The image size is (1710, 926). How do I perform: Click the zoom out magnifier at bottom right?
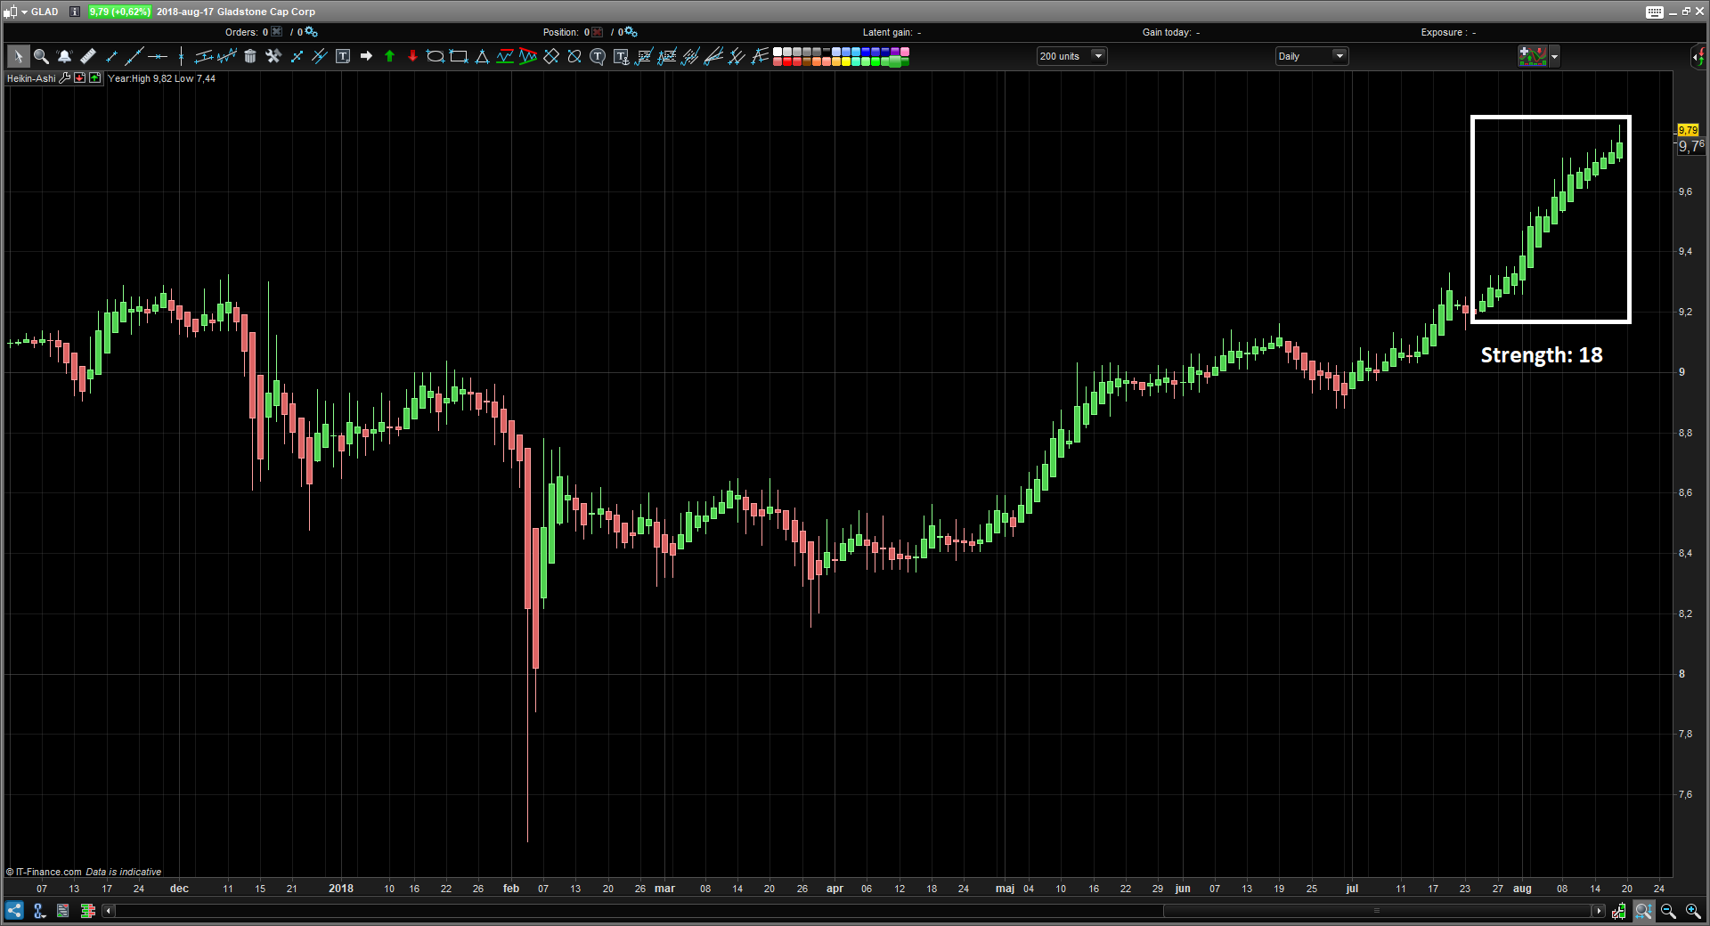coord(1668,911)
